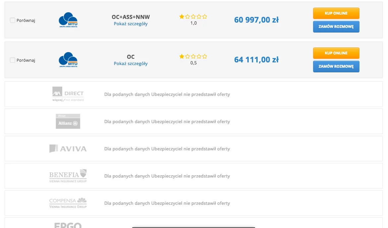This screenshot has width=388, height=228.
Task: Click the Compensa logo
Action: click(x=68, y=203)
